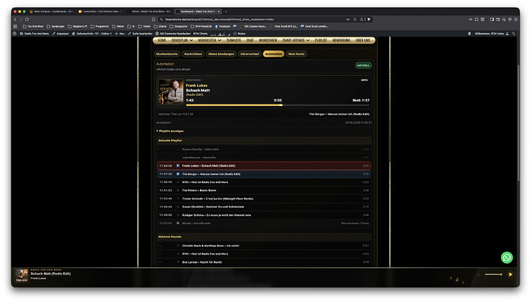Start playback in the bottom player bar
The width and height of the screenshot is (531, 302).
coord(510,274)
